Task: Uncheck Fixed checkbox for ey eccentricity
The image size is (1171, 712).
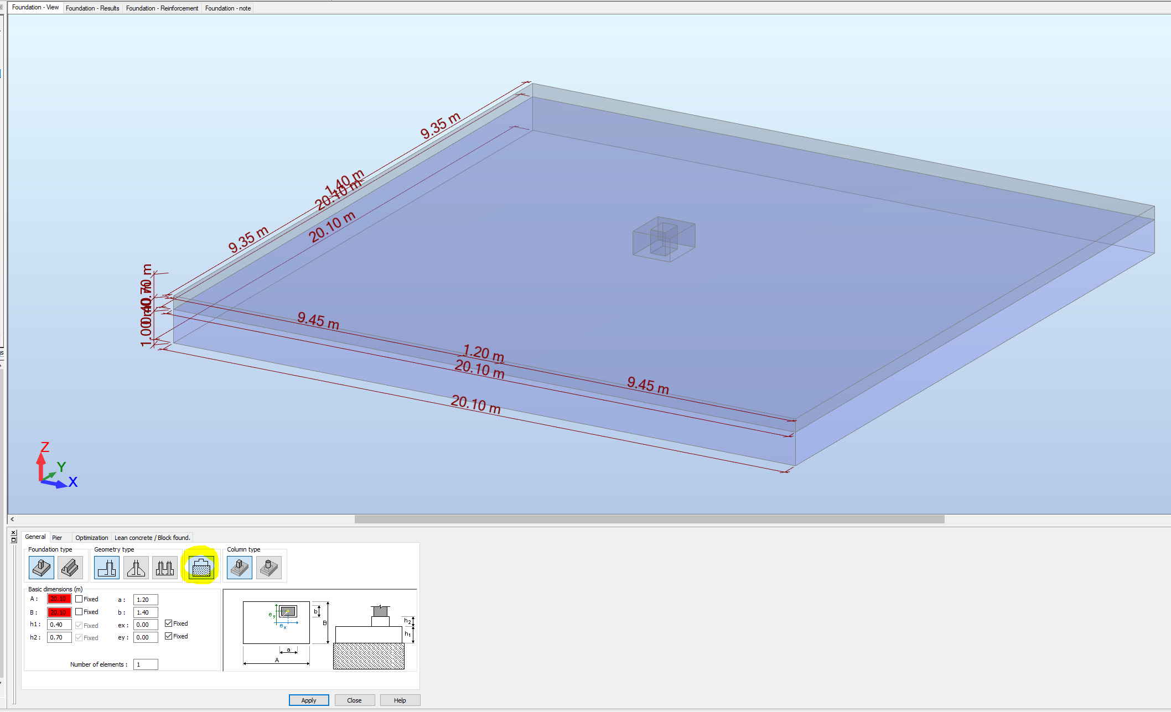Action: (169, 636)
